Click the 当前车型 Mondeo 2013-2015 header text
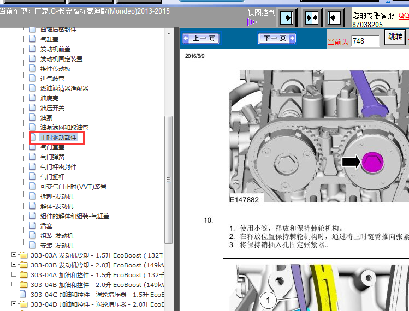Screen dimensions: 409x311 (85, 11)
